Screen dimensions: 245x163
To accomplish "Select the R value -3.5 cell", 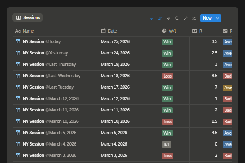I will coord(205,76).
